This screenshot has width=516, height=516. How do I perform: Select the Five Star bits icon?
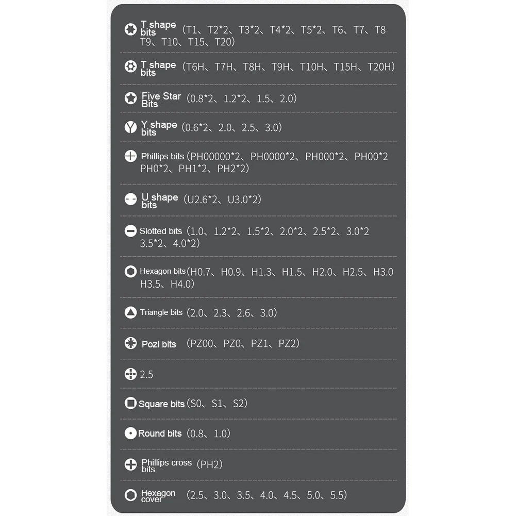click(x=130, y=98)
